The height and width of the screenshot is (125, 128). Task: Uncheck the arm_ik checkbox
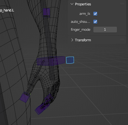[95, 14]
